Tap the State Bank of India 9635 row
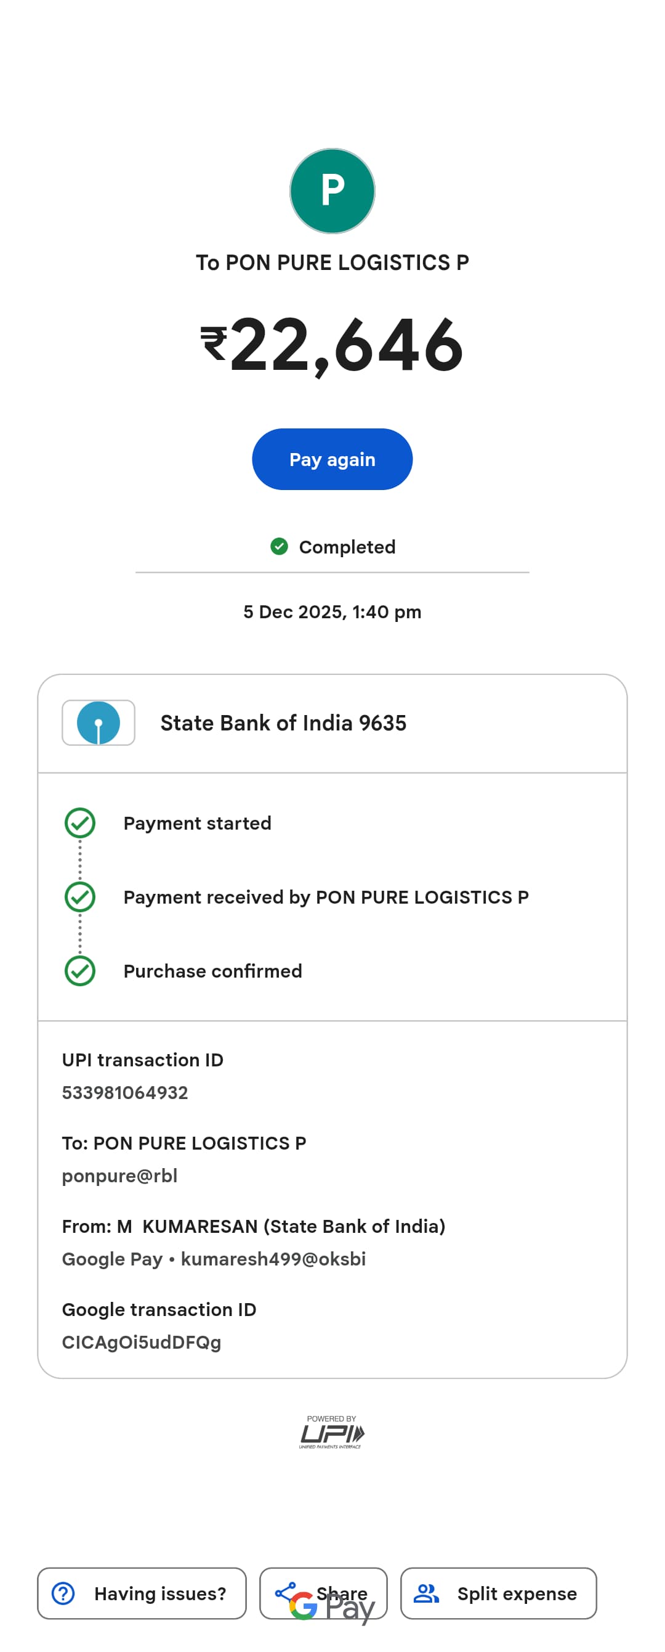 coord(332,724)
